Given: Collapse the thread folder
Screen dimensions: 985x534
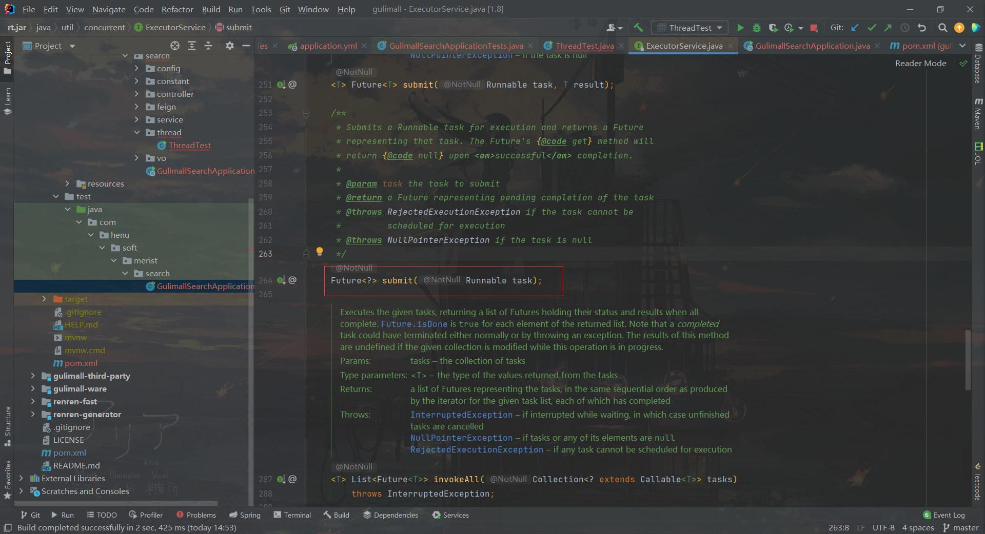Looking at the screenshot, I should click(136, 132).
